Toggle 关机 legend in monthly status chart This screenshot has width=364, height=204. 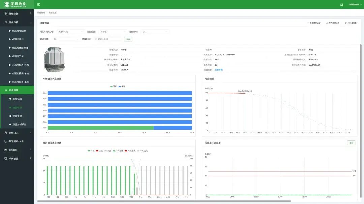[x=99, y=151]
